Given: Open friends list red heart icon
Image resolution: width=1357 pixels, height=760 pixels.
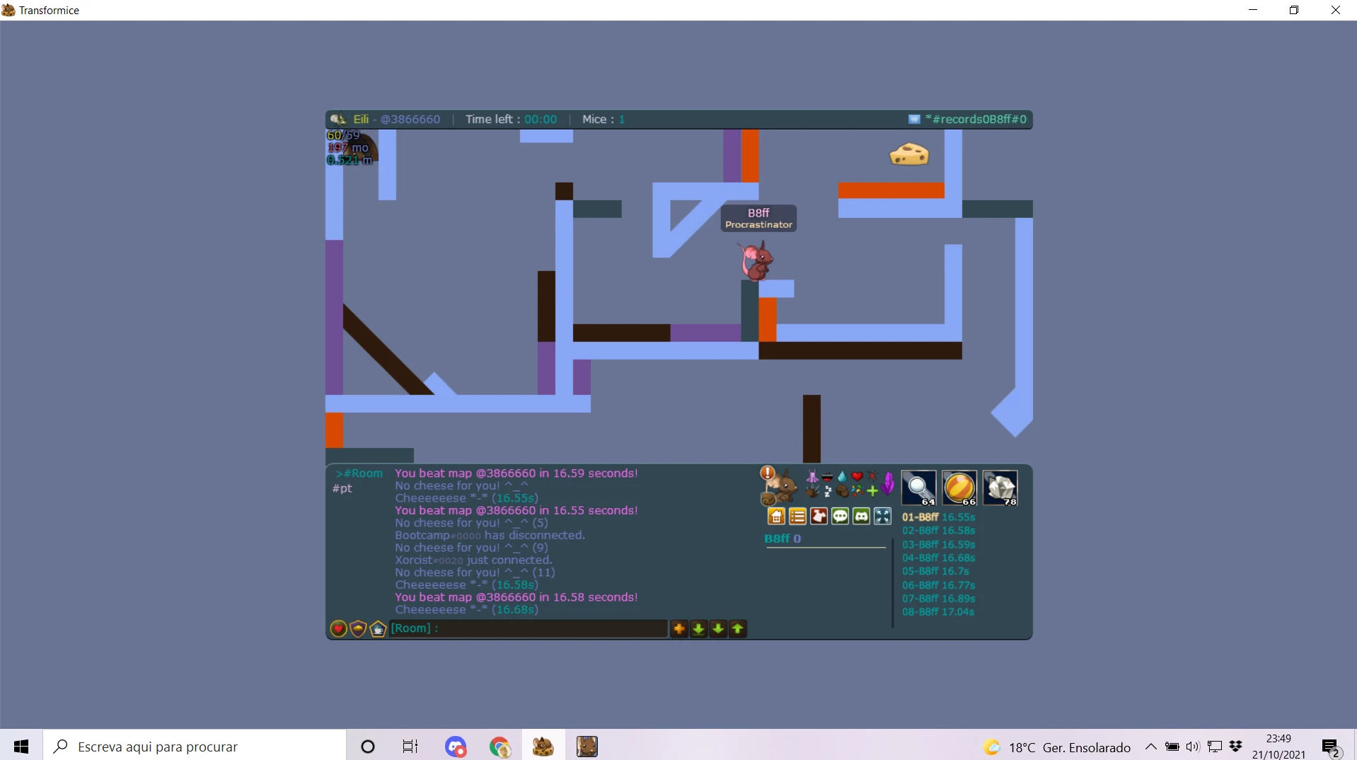Looking at the screenshot, I should (x=338, y=628).
